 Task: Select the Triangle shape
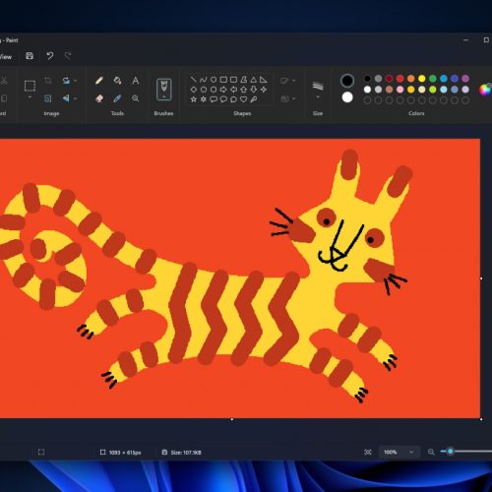coord(254,80)
